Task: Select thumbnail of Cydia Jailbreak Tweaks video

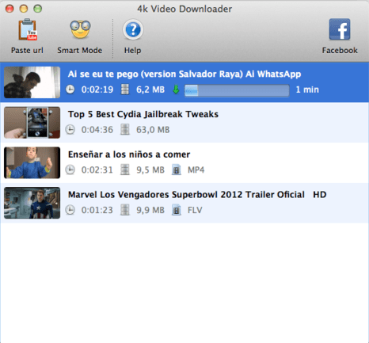Action: [32, 123]
